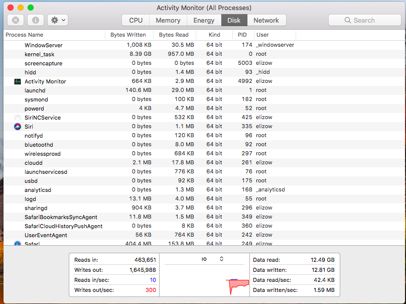
Task: Select the analyticsd process row
Action: click(205, 190)
